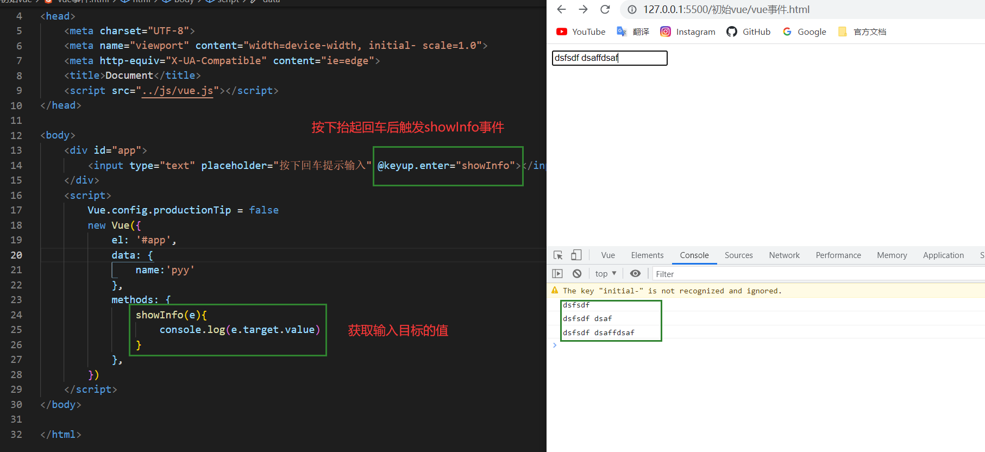Screen dimensions: 985x452
Task: Switch to the Vue DevTools tab
Action: tap(608, 255)
